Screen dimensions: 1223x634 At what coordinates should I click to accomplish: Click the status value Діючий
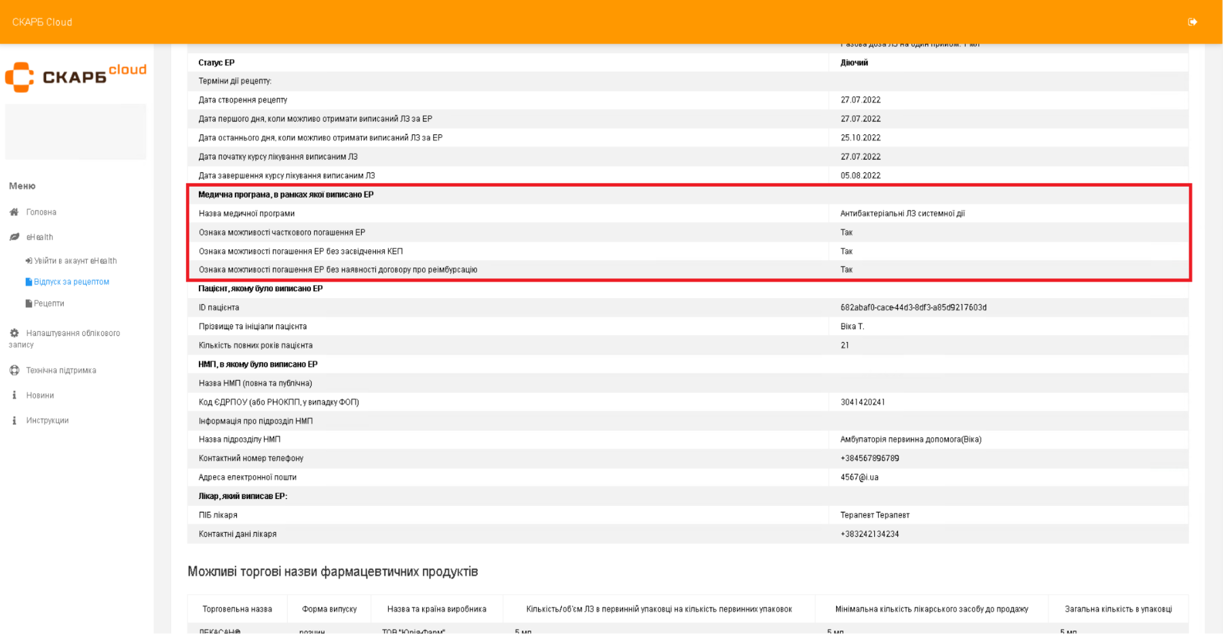(x=854, y=62)
